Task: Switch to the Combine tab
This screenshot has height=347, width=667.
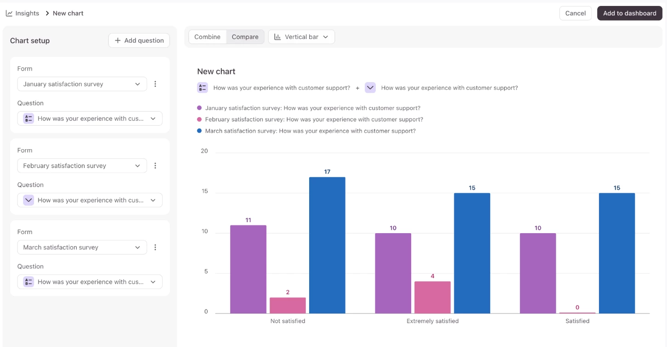Action: (207, 37)
